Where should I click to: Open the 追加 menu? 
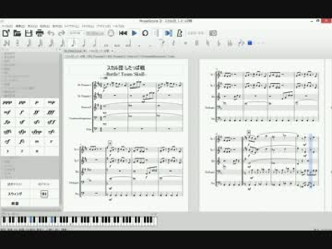pyautogui.click(x=45, y=26)
